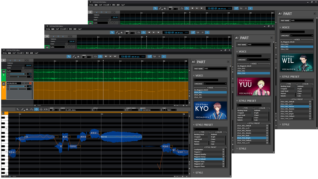
Task: Collapse the VOICE section in front window
Action: point(194,76)
